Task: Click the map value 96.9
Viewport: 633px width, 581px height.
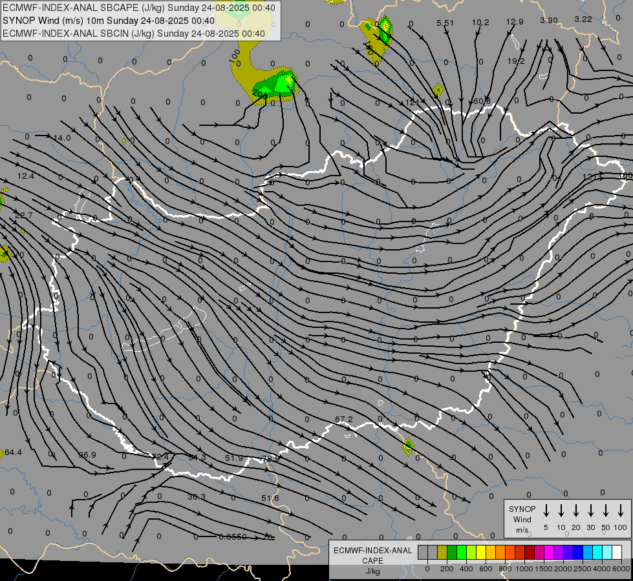Action: (x=87, y=455)
